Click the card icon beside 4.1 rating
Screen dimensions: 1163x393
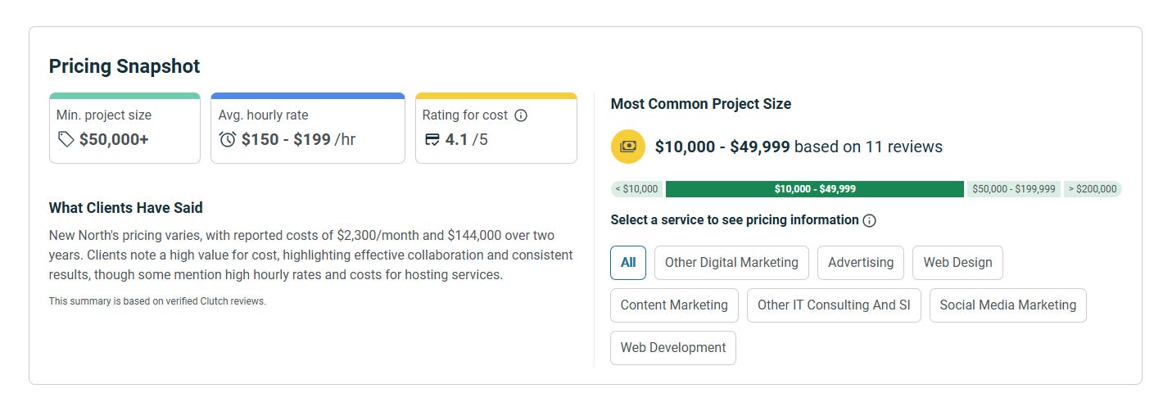[432, 140]
